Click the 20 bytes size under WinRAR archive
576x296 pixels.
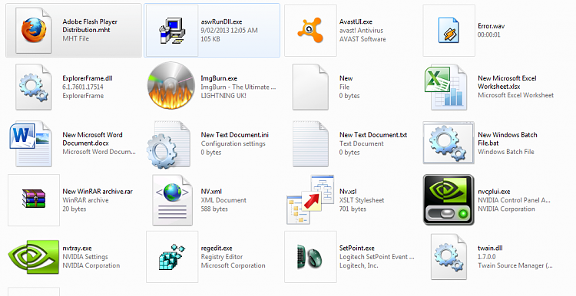[x=74, y=209]
